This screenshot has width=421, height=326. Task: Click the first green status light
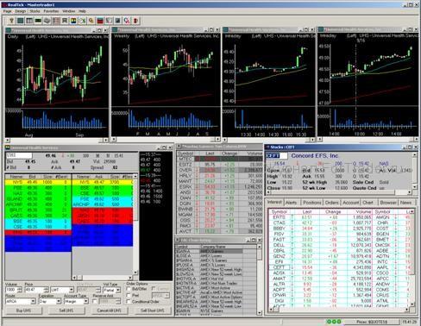(329, 322)
